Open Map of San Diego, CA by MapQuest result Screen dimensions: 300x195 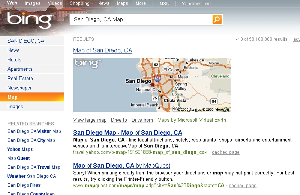tap(121, 165)
